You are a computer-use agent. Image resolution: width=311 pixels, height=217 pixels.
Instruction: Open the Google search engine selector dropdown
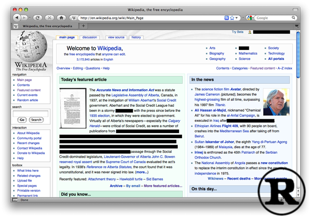[249, 17]
